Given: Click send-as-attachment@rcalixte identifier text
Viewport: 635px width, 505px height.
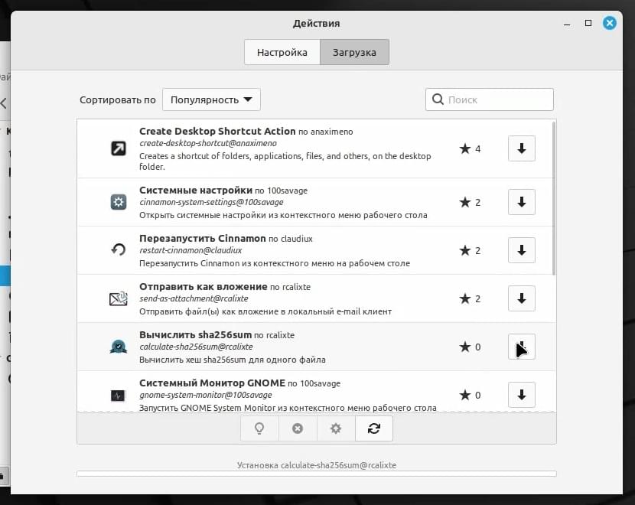Looking at the screenshot, I should pyautogui.click(x=194, y=298).
